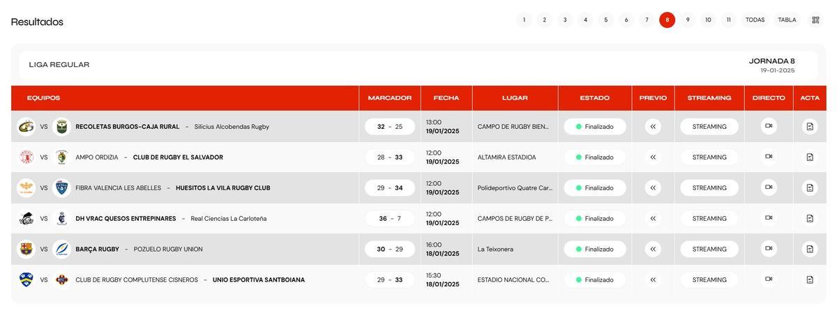Click the Ampo Ordizia team logo
Viewport: 837px width, 317px height.
27,157
